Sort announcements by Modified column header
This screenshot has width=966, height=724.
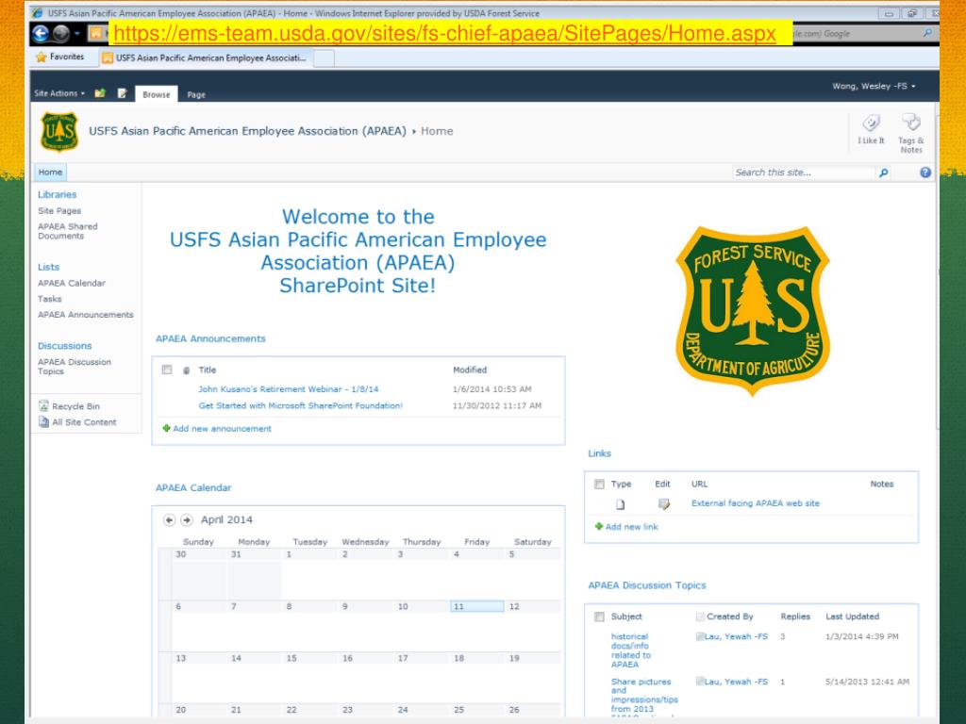click(470, 370)
